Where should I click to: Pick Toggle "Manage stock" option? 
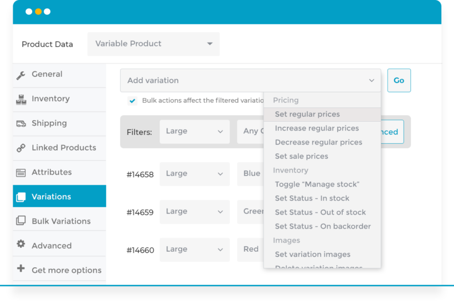point(317,184)
